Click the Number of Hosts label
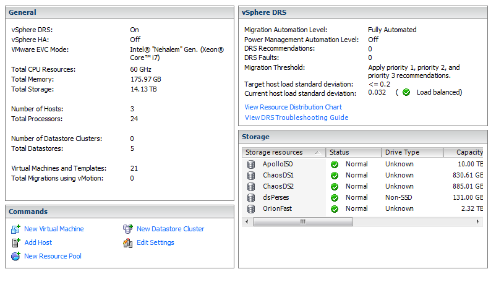Screen dimensions: 504x282 coord(37,109)
